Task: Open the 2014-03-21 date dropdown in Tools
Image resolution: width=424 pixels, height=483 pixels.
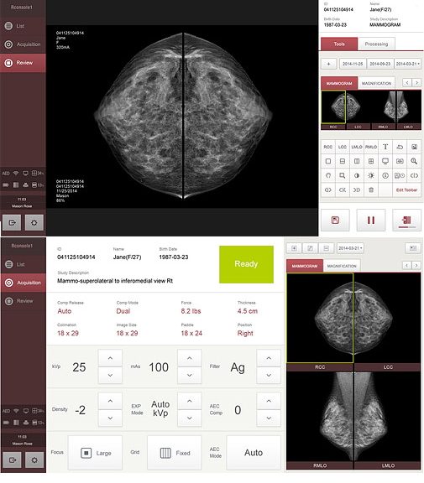Action: click(x=408, y=64)
